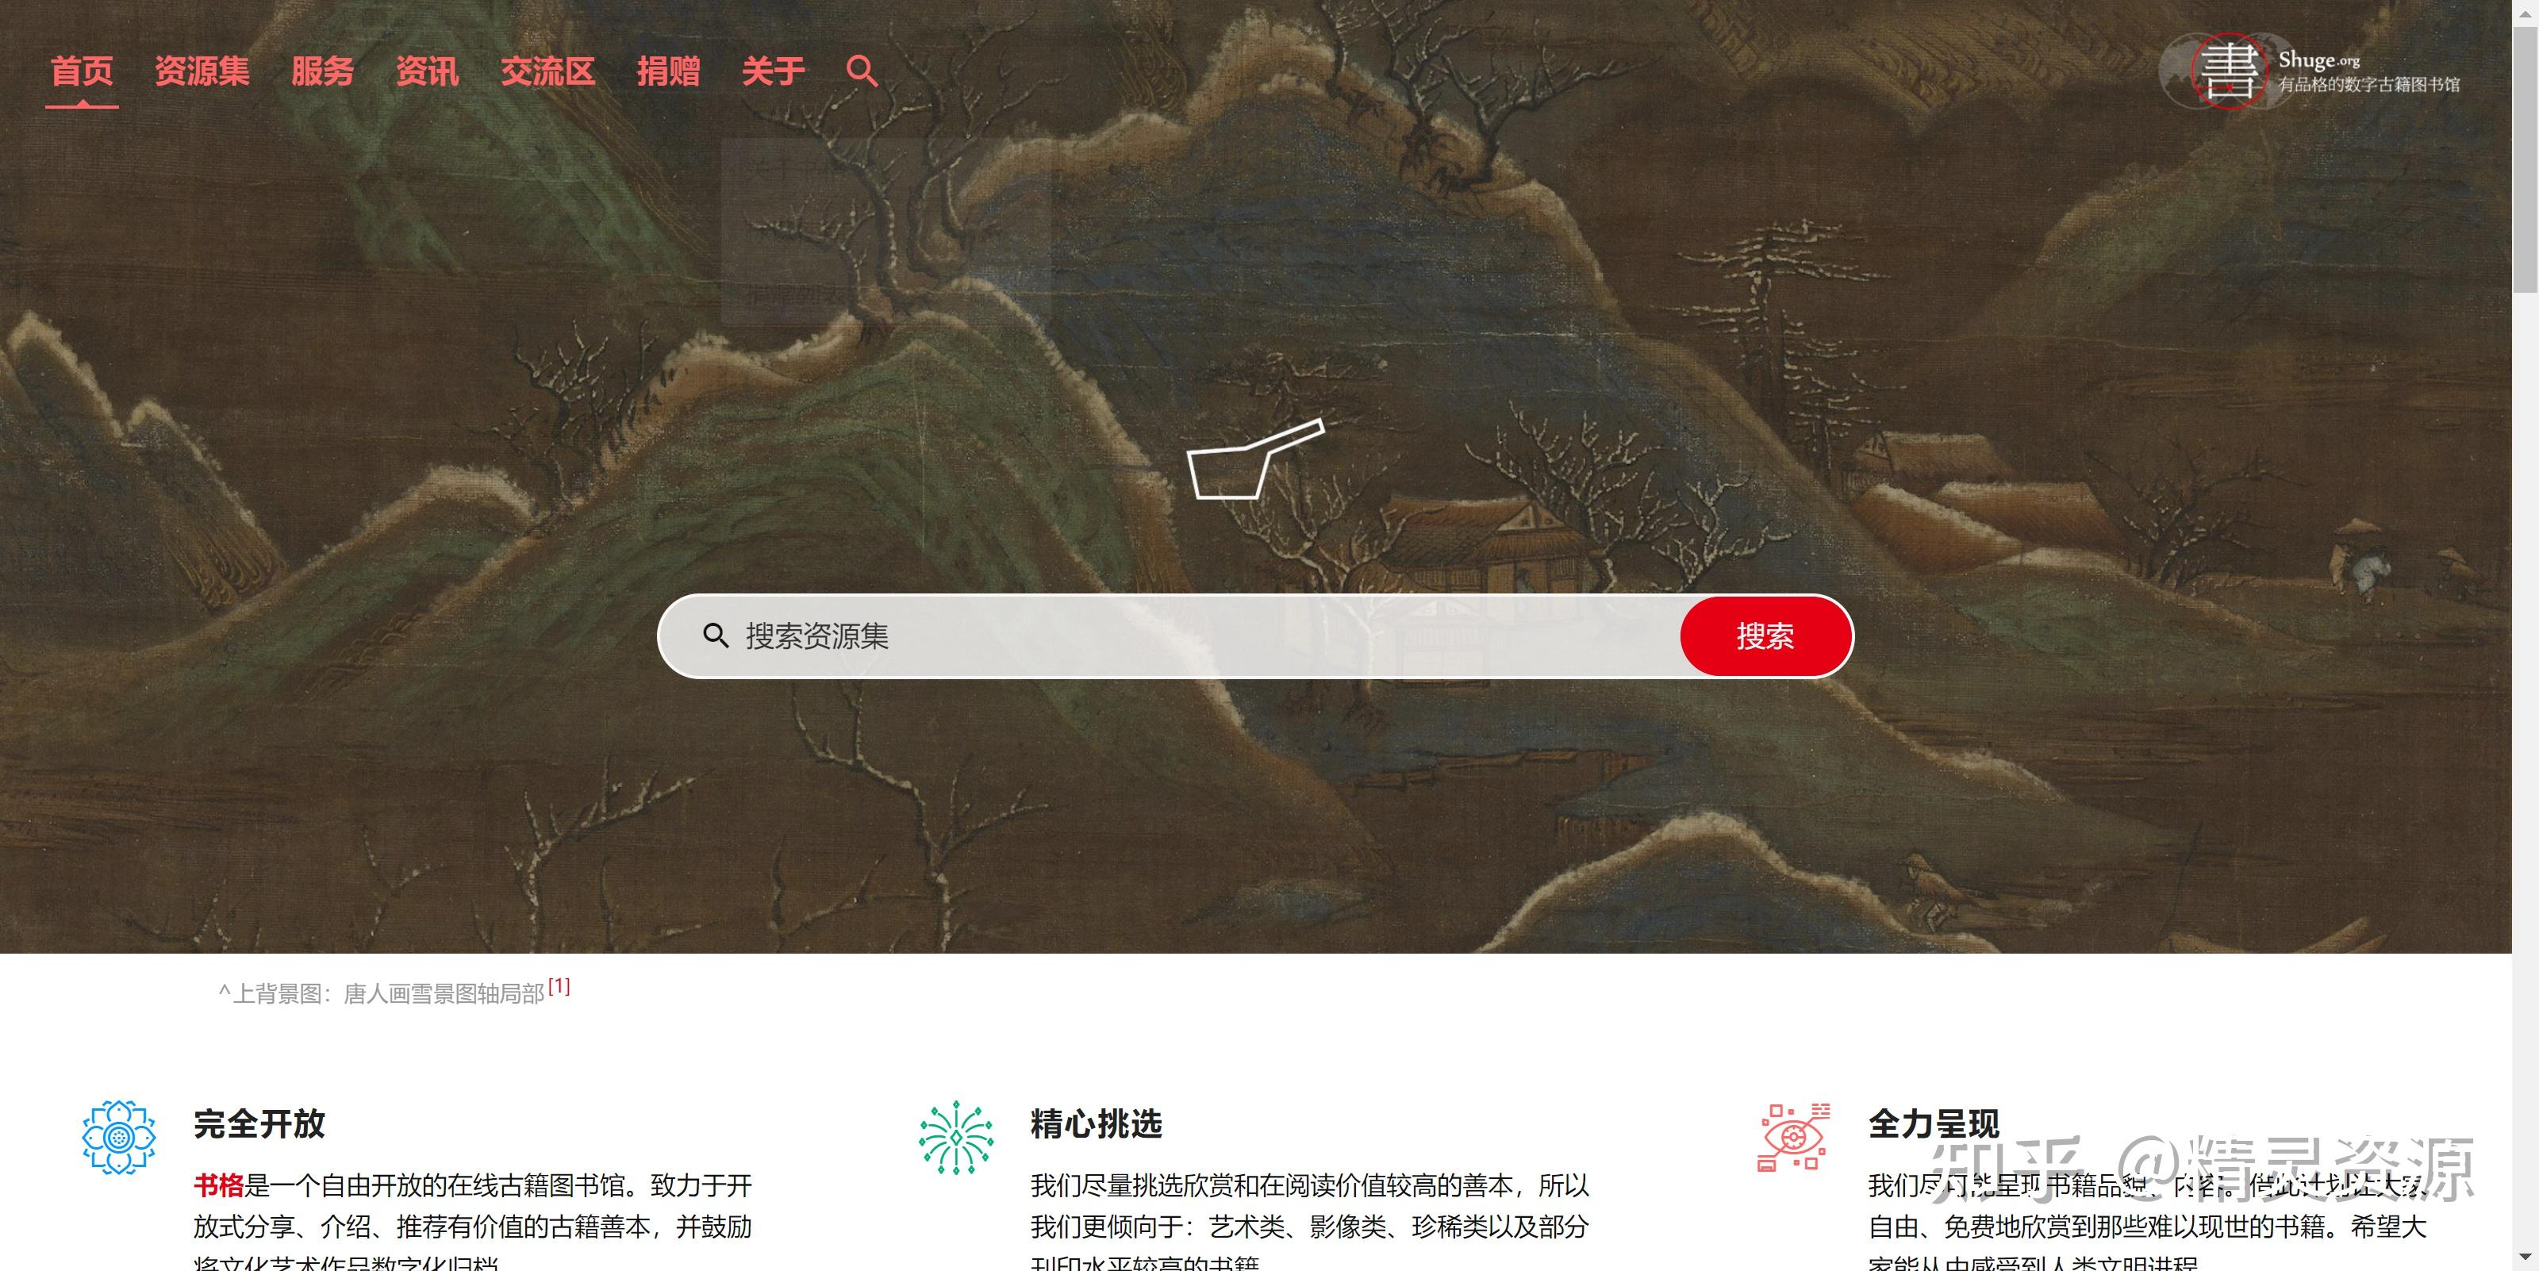The image size is (2539, 1271).
Task: Click the scrollbar down arrow
Action: (2526, 1258)
